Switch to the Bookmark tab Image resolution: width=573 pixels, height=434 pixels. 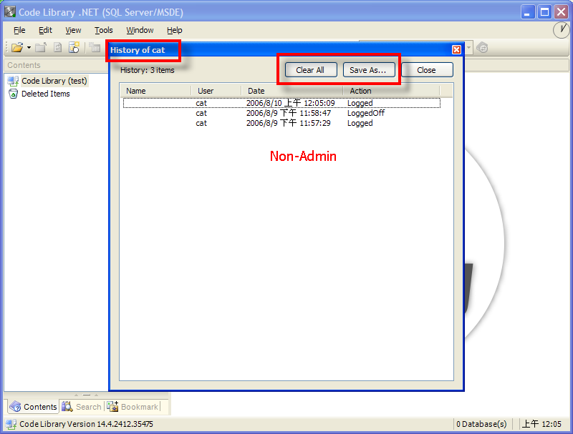tap(133, 407)
